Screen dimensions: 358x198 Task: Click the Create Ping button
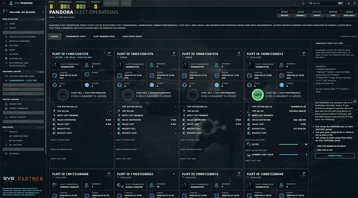point(335,156)
